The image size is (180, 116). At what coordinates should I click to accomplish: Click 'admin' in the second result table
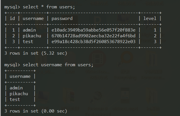(16, 88)
